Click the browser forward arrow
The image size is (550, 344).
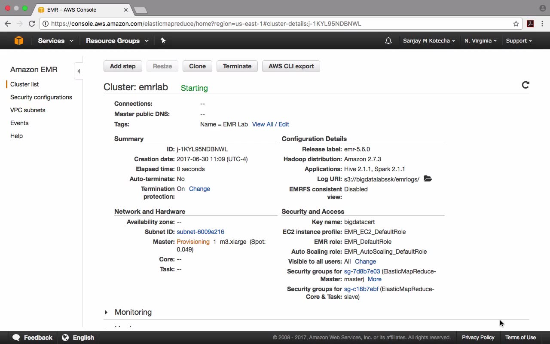[x=19, y=24]
